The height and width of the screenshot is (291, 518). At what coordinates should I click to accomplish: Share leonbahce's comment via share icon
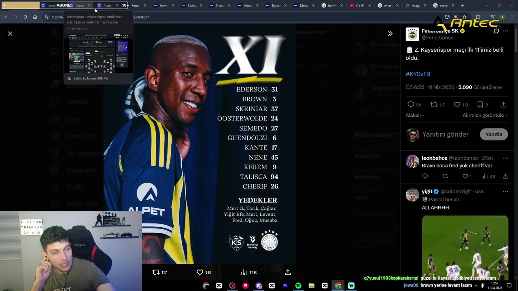[x=505, y=176]
